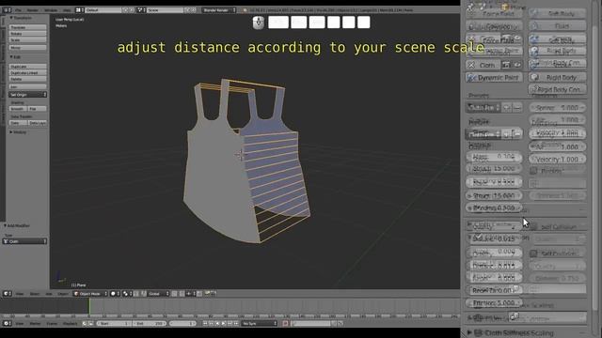
Task: Toggle Cloth render camera icon
Action: (x=506, y=65)
